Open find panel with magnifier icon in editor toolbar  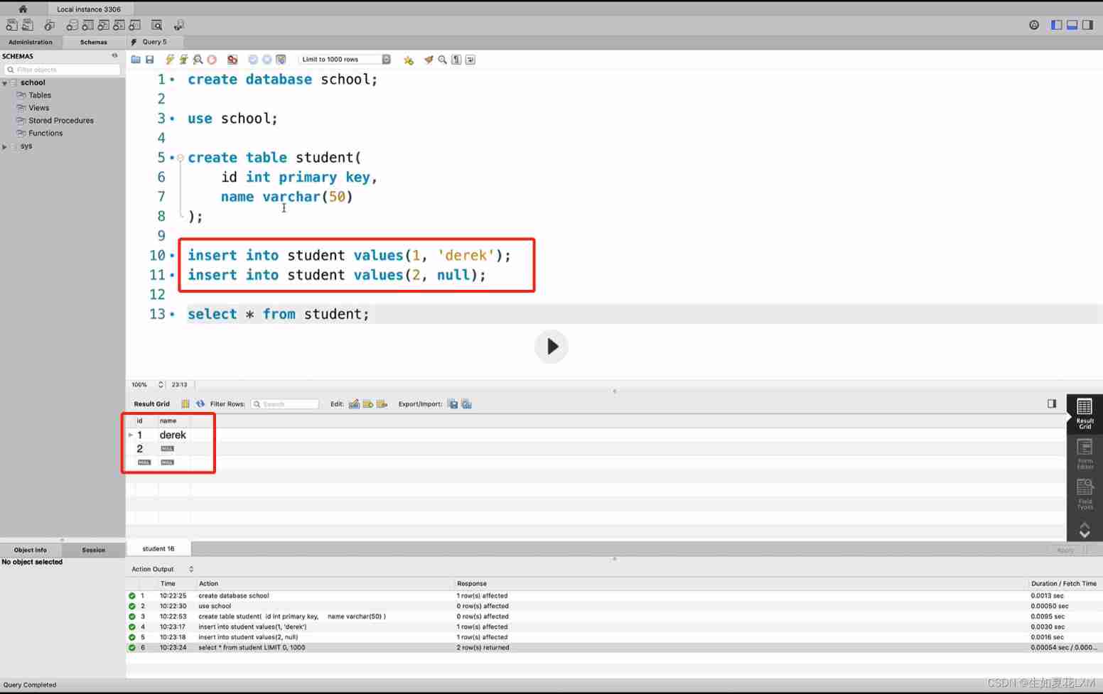click(443, 60)
